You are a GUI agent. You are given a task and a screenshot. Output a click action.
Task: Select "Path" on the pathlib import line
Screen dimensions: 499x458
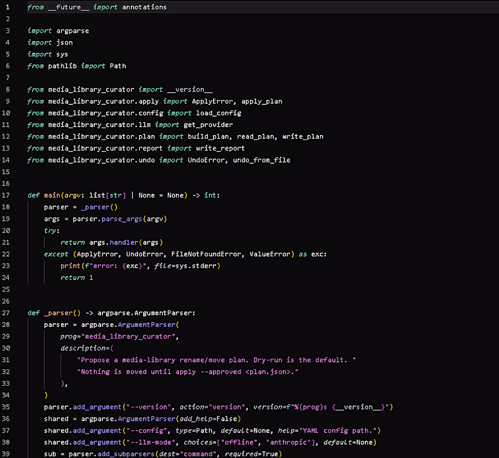coord(118,66)
